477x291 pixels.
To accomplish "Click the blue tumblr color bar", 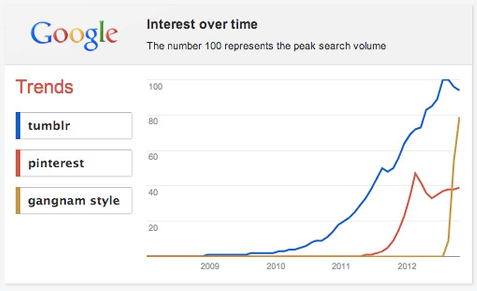I will coord(18,126).
